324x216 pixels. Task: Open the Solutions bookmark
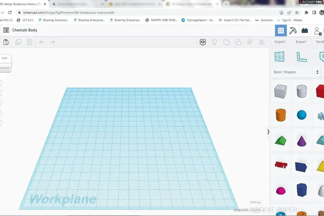(264, 20)
